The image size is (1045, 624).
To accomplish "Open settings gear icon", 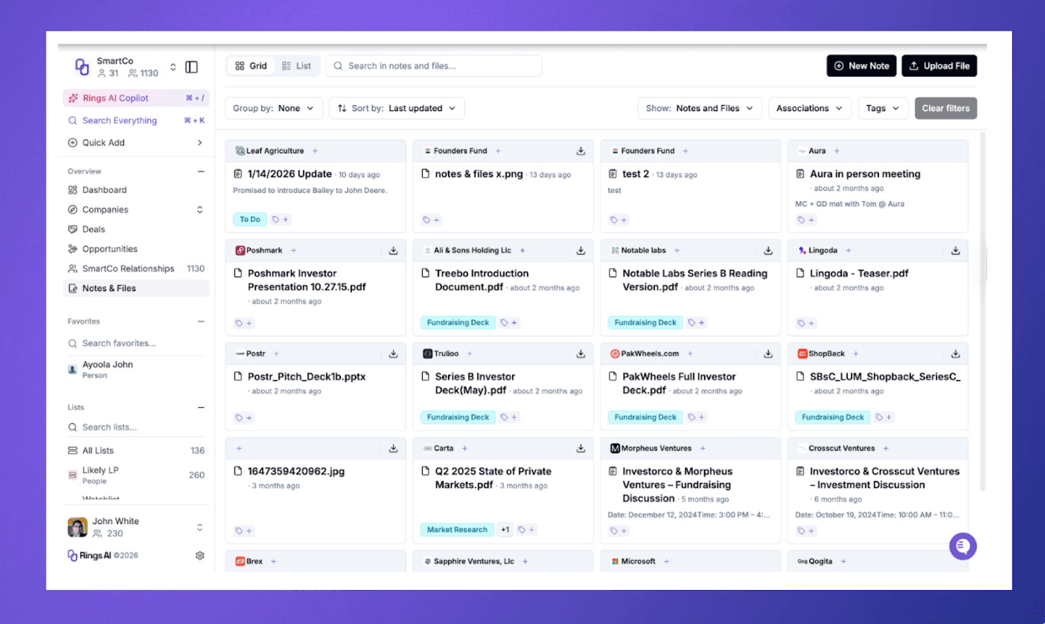I will (x=200, y=555).
